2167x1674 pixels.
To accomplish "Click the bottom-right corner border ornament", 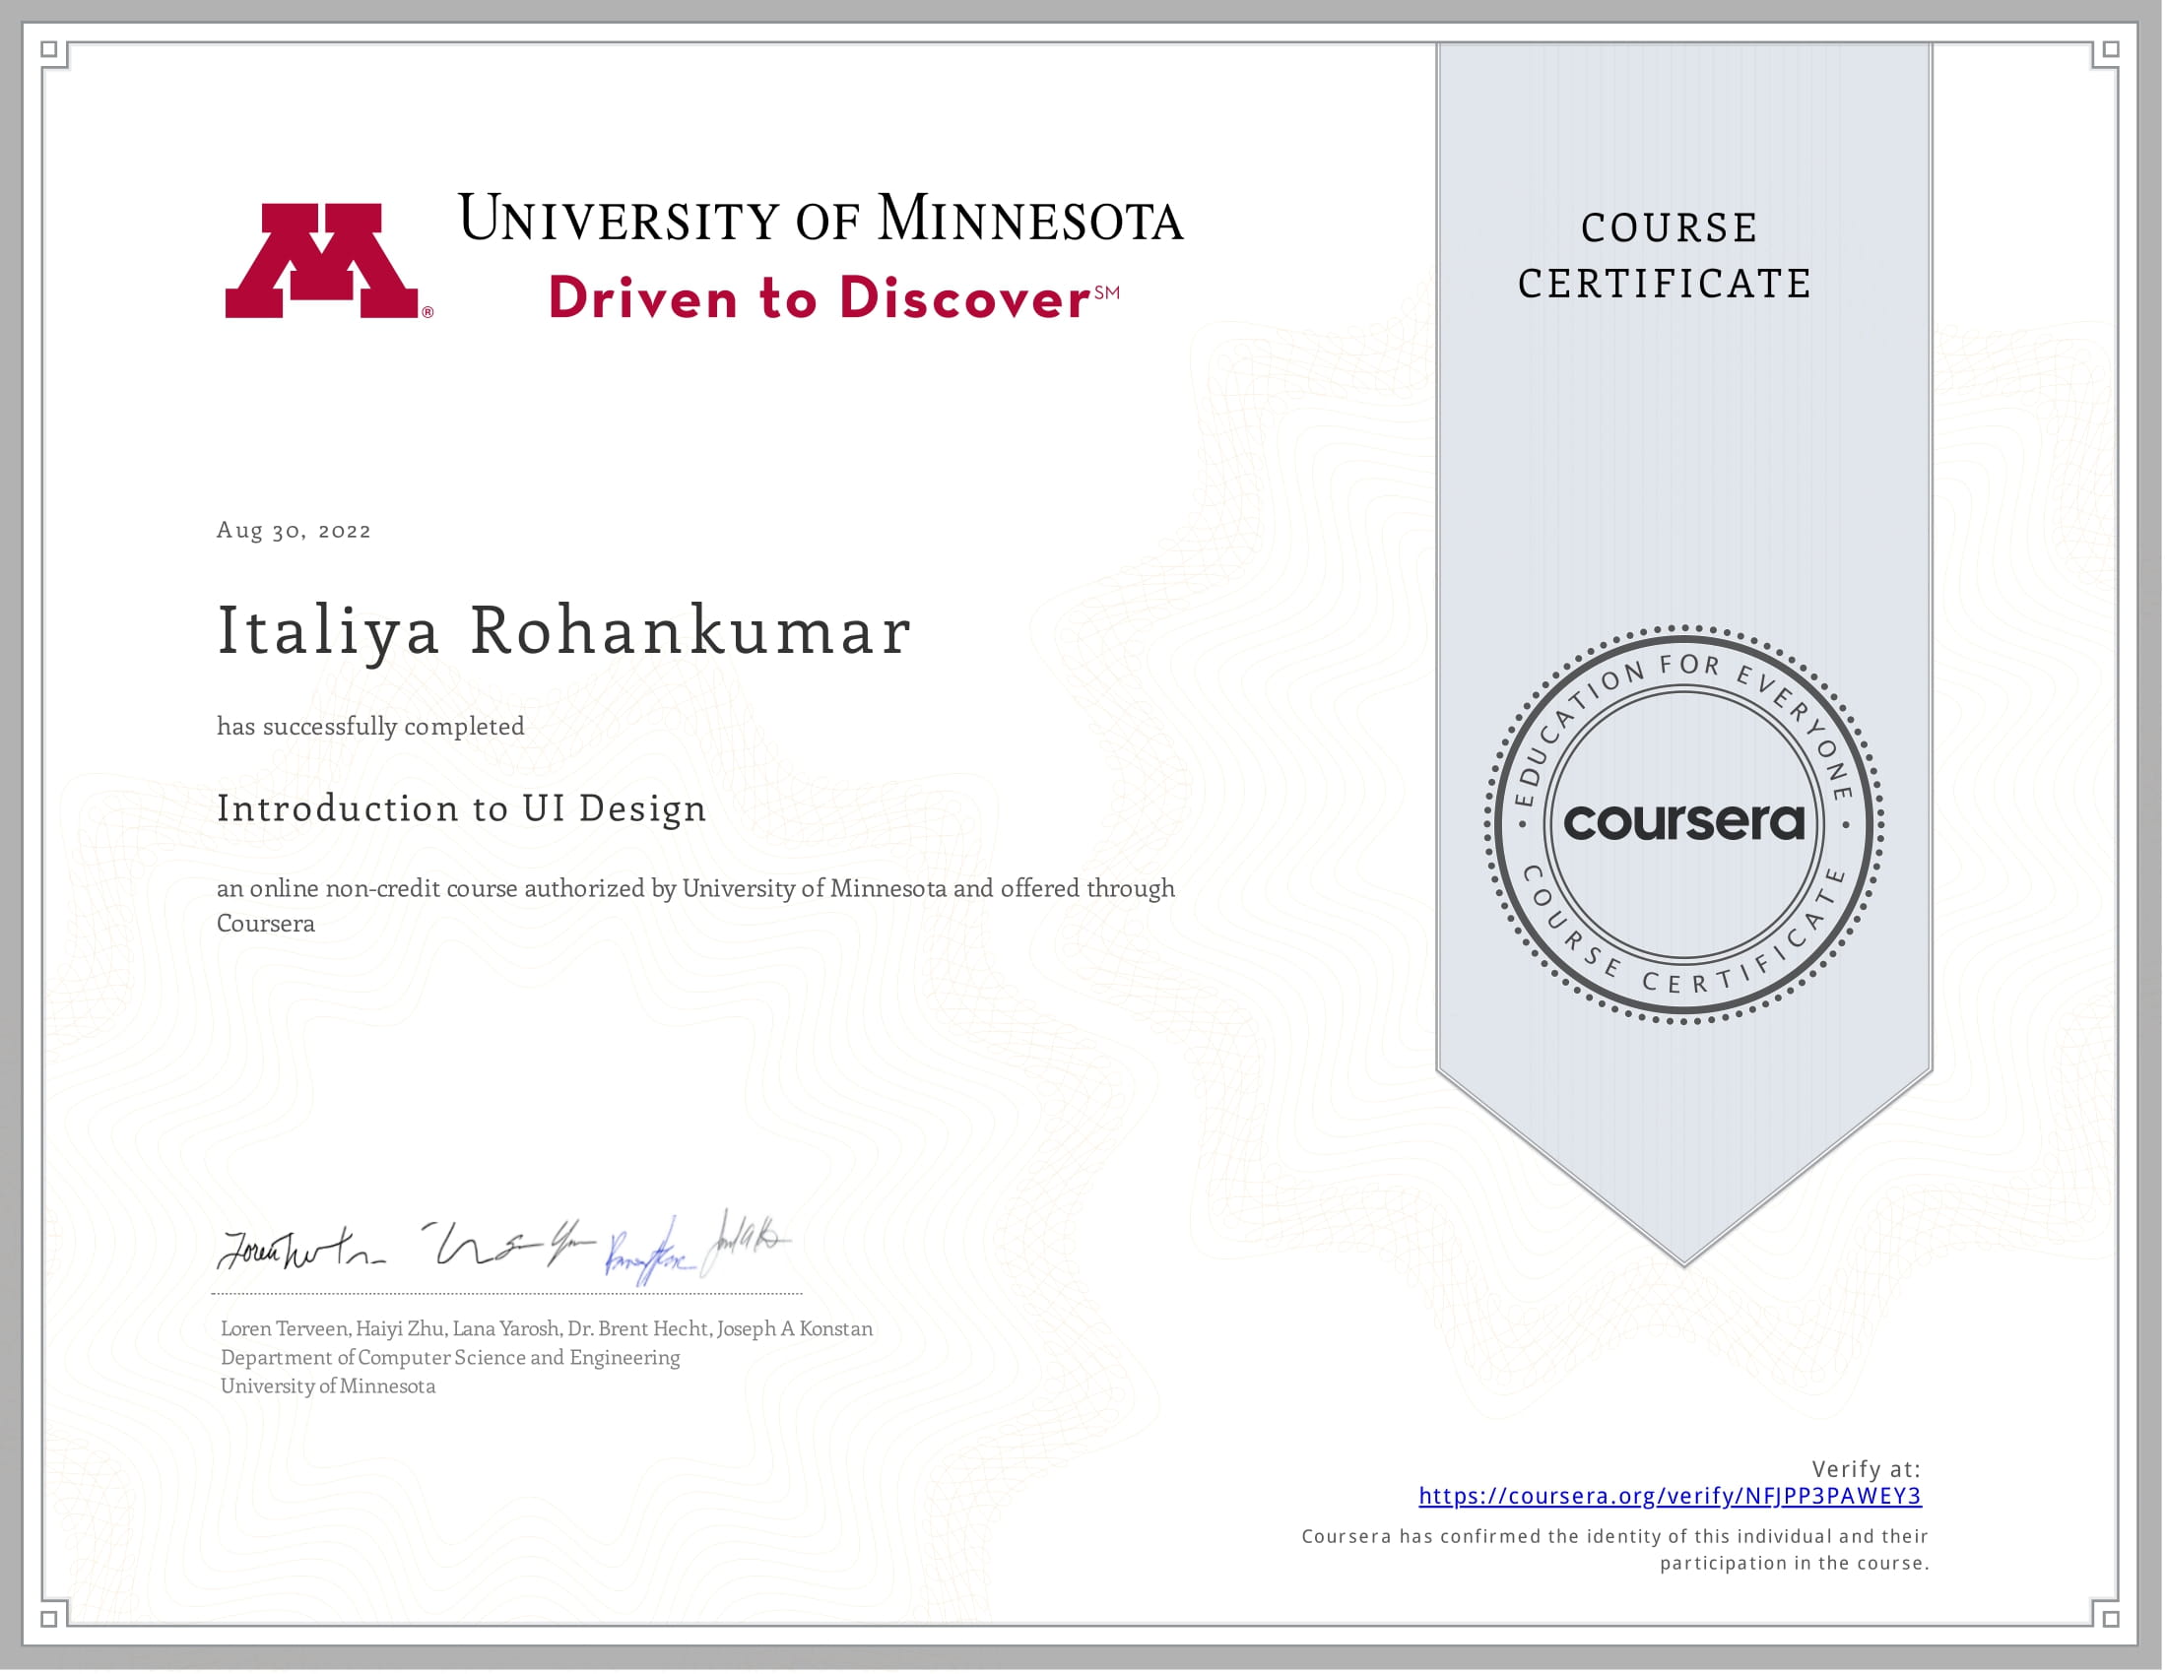I will [x=2112, y=1619].
